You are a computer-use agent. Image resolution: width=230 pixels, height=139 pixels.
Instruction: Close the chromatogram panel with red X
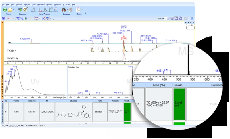(2, 22)
